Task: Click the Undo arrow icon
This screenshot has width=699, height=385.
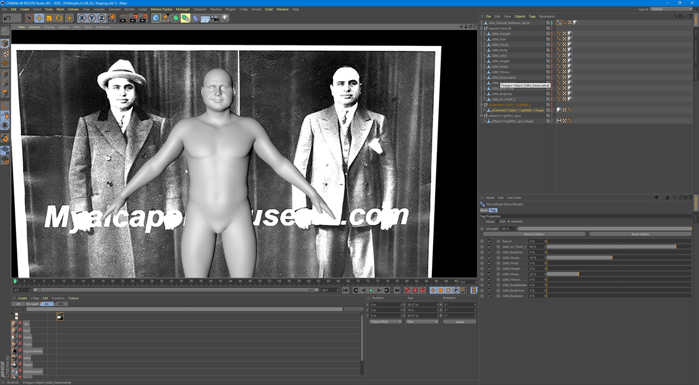Action: (7, 18)
